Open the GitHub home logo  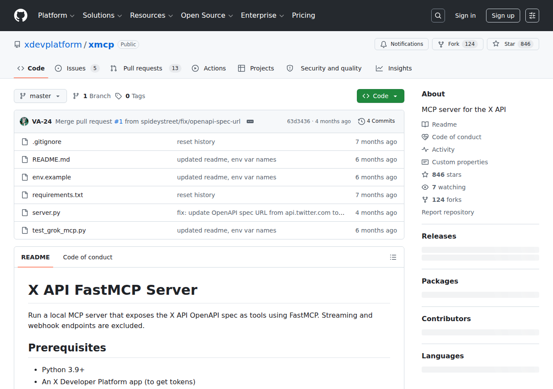pyautogui.click(x=21, y=16)
